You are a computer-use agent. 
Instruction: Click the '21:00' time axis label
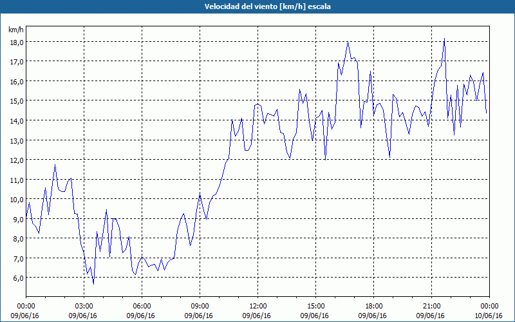tap(431, 307)
